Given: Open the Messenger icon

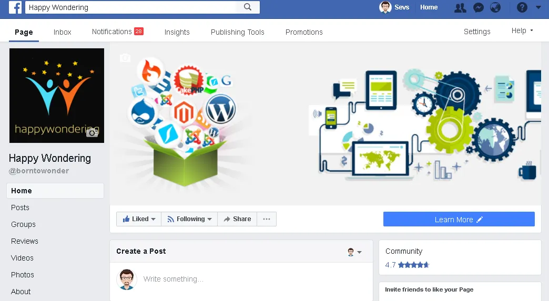Looking at the screenshot, I should 479,7.
